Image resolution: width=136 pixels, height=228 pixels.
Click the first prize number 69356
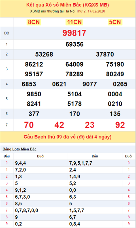coord(75,44)
